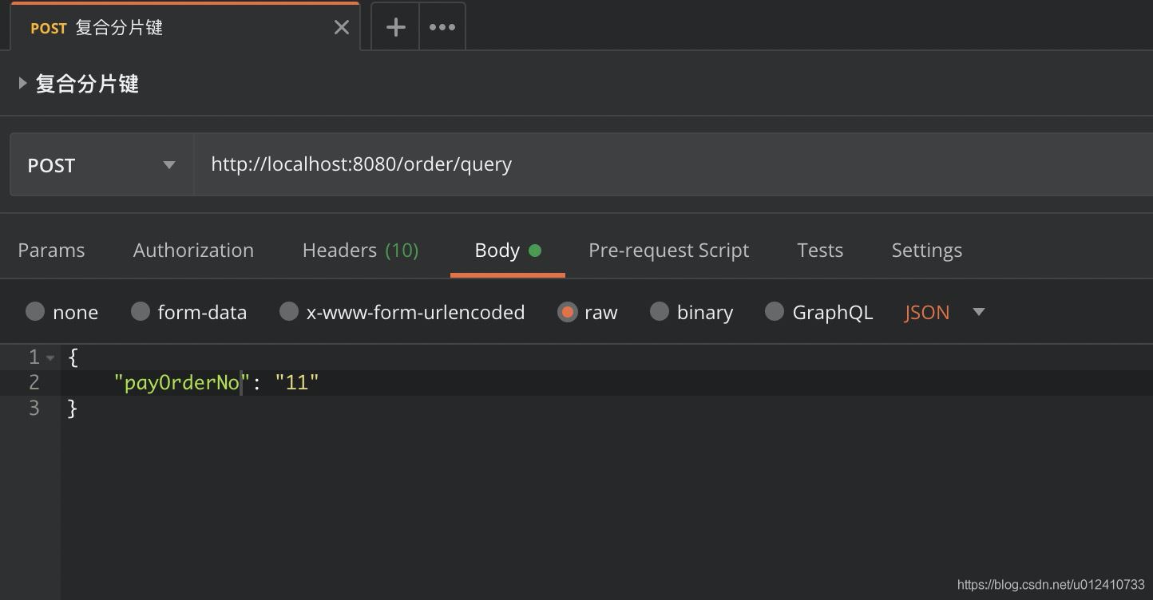The image size is (1153, 600).
Task: Open the Authorization tab
Action: point(193,251)
